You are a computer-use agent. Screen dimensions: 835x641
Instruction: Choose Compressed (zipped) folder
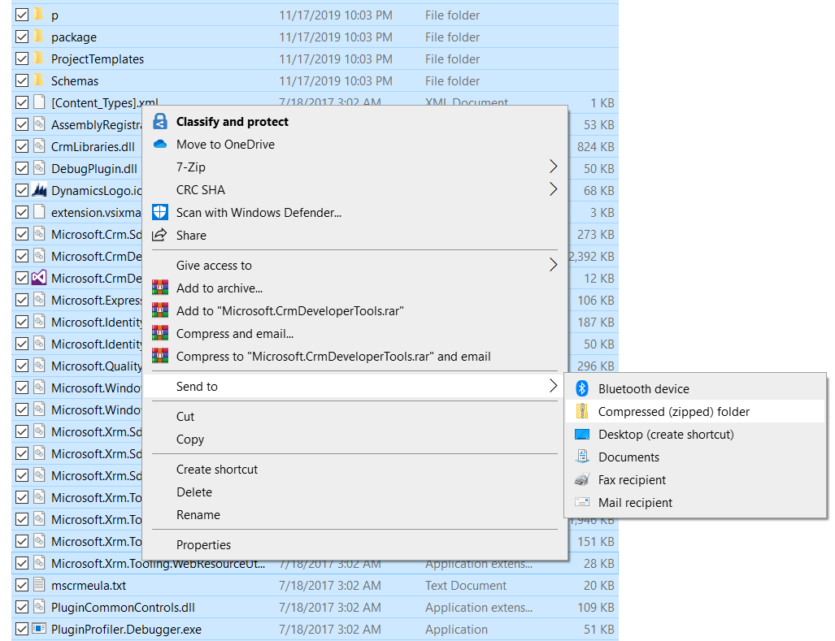(674, 411)
